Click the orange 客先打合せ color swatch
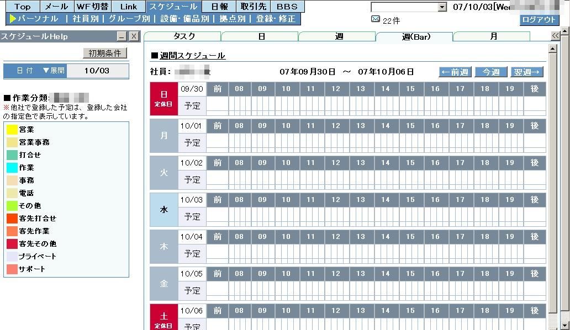This screenshot has height=330, width=570. pyautogui.click(x=12, y=219)
